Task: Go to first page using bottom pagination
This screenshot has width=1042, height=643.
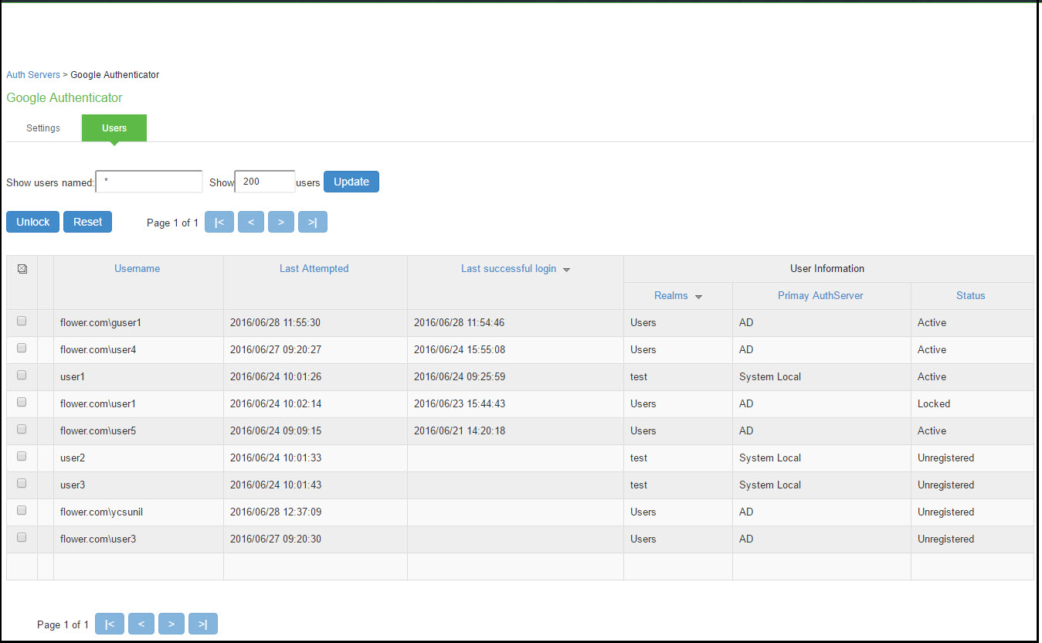Action: pyautogui.click(x=110, y=624)
